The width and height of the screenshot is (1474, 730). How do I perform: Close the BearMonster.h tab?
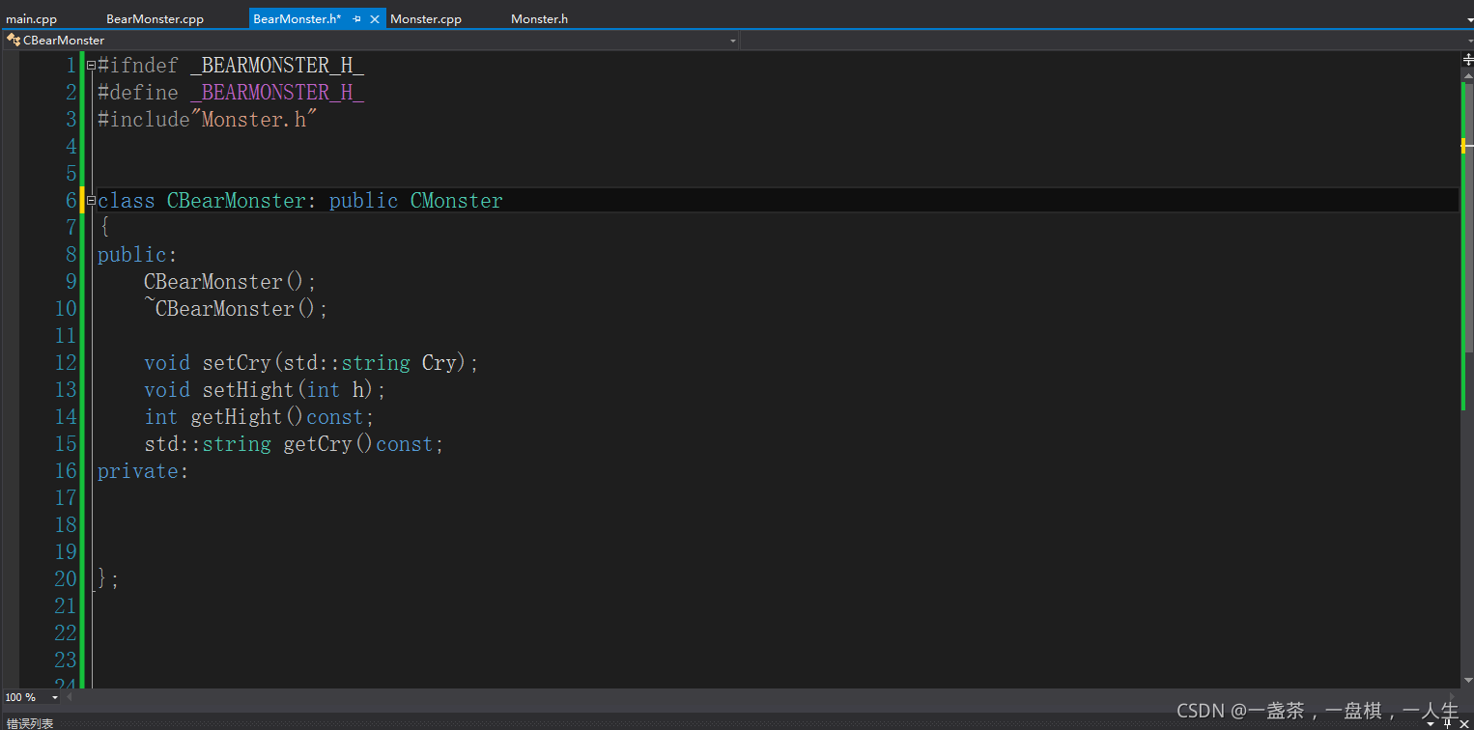pyautogui.click(x=375, y=19)
